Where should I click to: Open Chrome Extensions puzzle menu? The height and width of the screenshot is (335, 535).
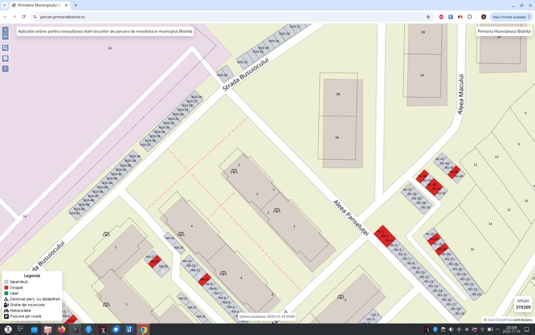pos(470,17)
